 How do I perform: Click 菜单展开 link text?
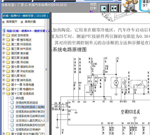click(x=12, y=22)
